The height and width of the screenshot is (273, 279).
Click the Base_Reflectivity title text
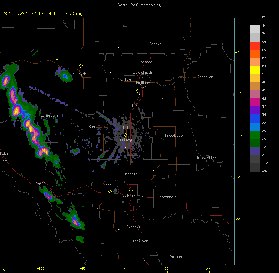(139, 5)
